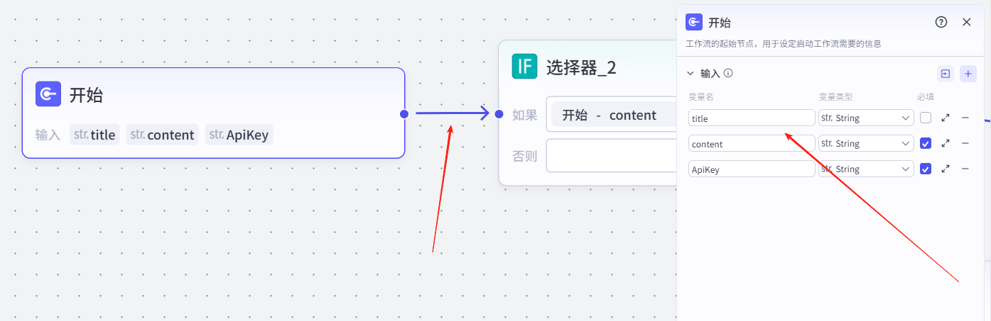Uncheck the required checkbox for content
991x321 pixels.
(x=926, y=143)
